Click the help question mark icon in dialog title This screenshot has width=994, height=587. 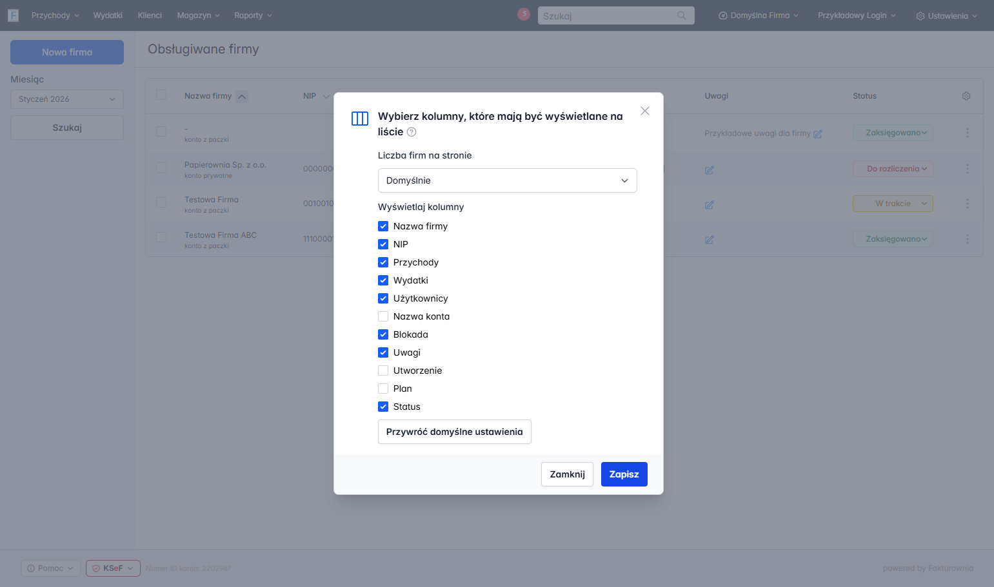coord(412,132)
